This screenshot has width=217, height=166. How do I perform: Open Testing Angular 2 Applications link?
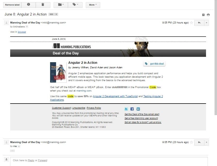(153, 96)
